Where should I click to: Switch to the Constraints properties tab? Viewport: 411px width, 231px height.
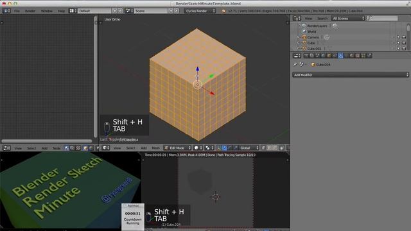pyautogui.click(x=335, y=56)
